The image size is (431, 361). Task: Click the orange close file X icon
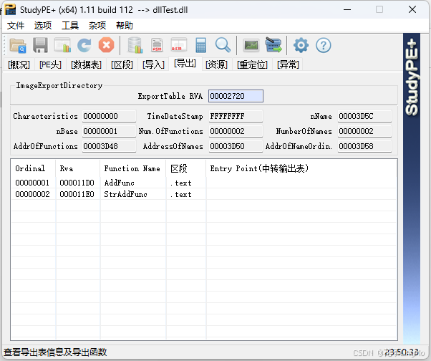point(107,45)
